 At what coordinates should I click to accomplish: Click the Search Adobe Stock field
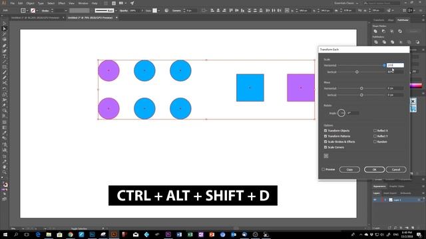[382, 3]
